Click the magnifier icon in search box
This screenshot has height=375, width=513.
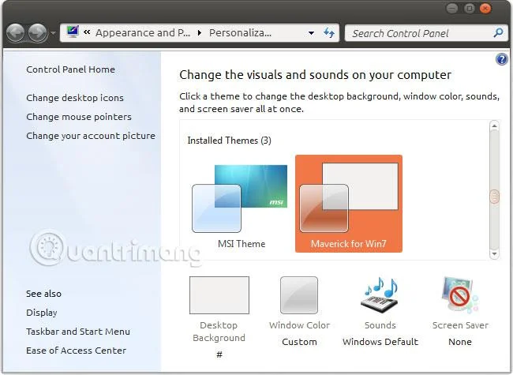pyautogui.click(x=498, y=32)
